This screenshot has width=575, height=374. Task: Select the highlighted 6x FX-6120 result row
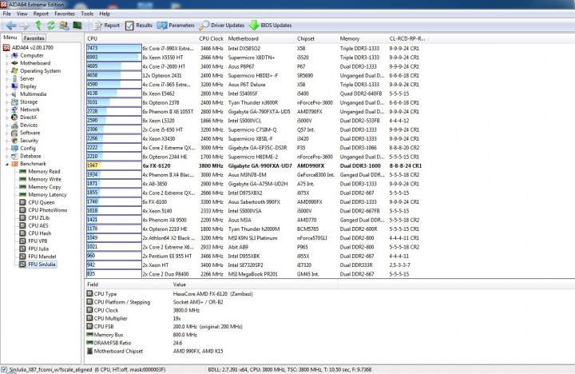pyautogui.click(x=254, y=166)
